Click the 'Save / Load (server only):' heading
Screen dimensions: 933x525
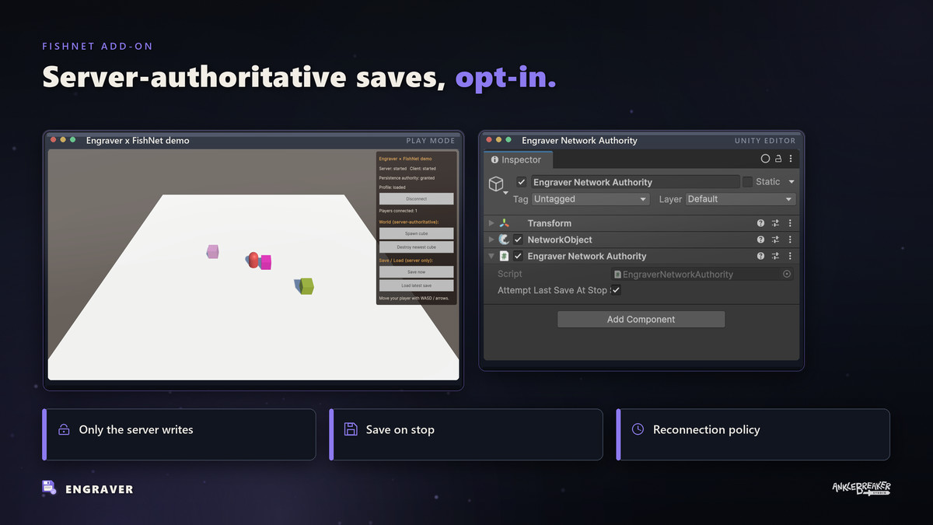406,260
